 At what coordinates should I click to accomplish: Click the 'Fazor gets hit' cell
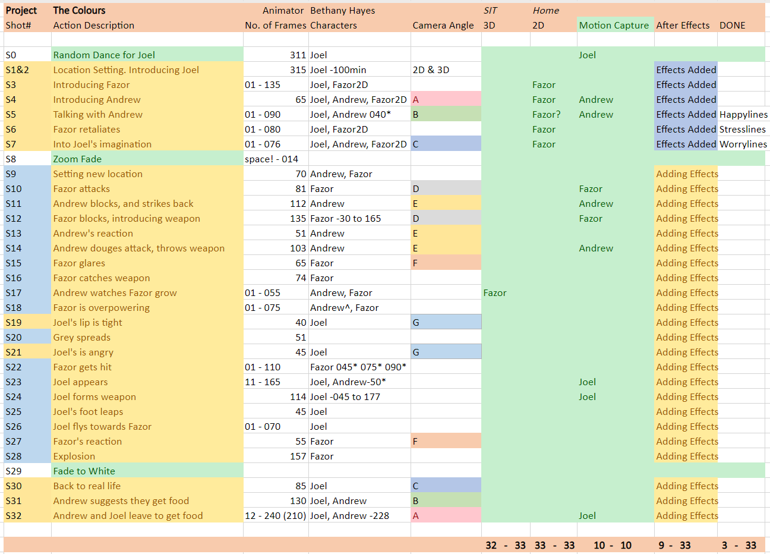147,367
